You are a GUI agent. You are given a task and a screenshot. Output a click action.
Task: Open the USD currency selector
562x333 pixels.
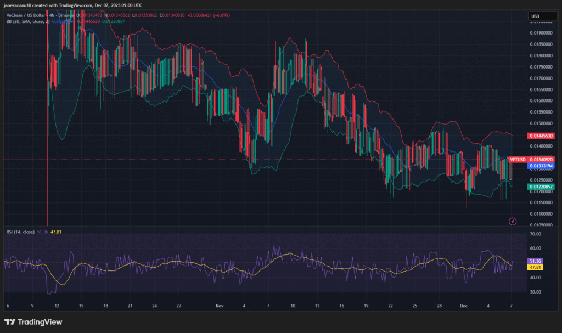[541, 16]
